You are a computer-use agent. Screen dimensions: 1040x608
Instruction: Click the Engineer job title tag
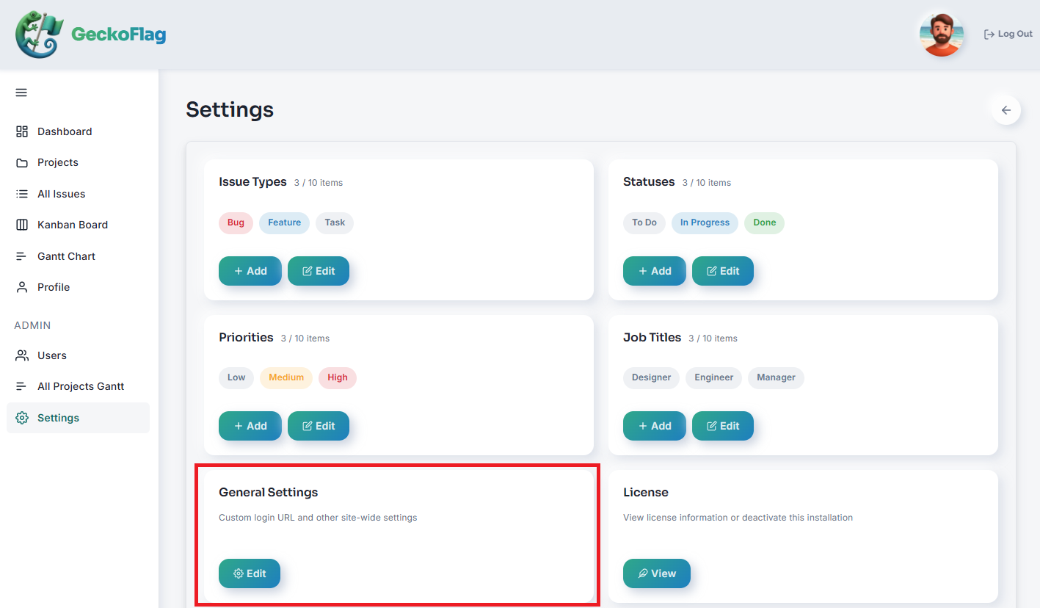pyautogui.click(x=714, y=377)
